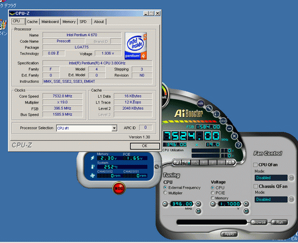Open the SPD tab in CPU-Z
This screenshot has width=298, height=243.
(x=83, y=22)
